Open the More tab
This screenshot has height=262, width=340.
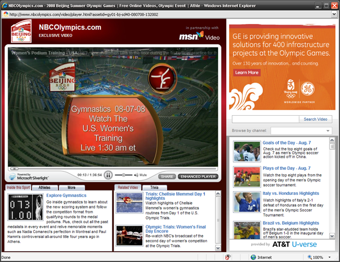pos(72,188)
